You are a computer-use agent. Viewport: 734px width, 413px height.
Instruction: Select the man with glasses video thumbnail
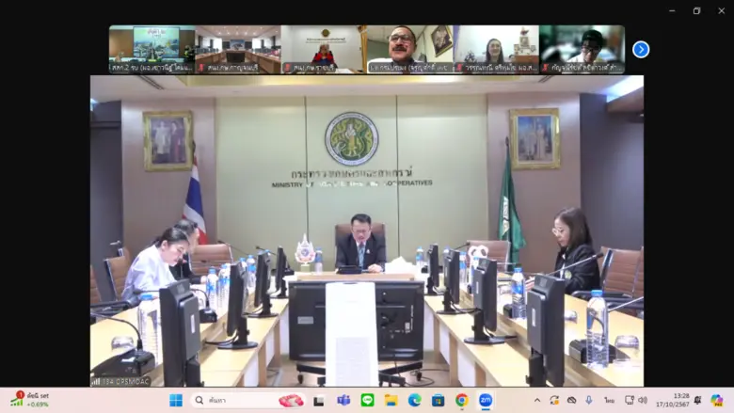click(409, 49)
